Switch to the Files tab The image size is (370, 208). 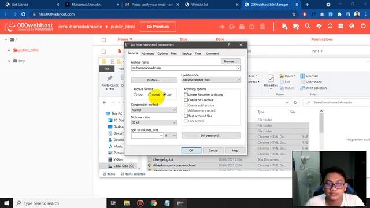point(173,54)
